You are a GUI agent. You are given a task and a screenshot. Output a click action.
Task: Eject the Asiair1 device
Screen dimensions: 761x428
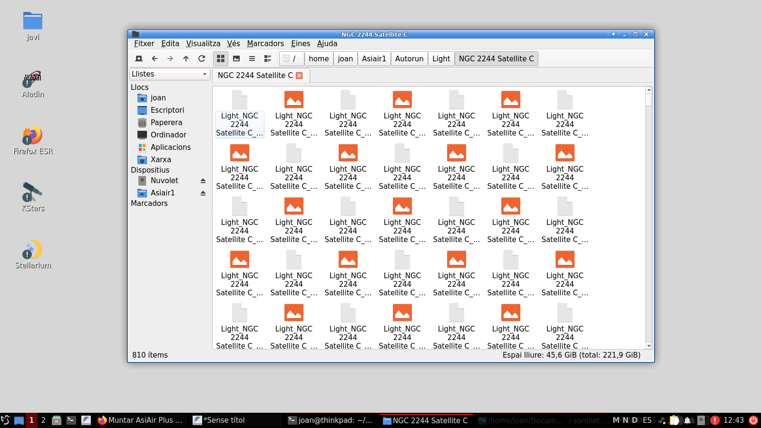203,193
